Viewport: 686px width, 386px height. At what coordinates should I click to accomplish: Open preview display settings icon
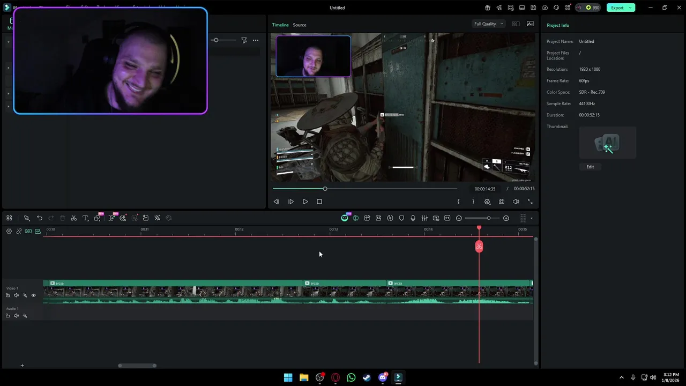487,202
